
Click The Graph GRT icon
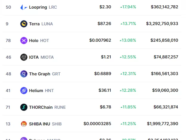[x=24, y=74]
